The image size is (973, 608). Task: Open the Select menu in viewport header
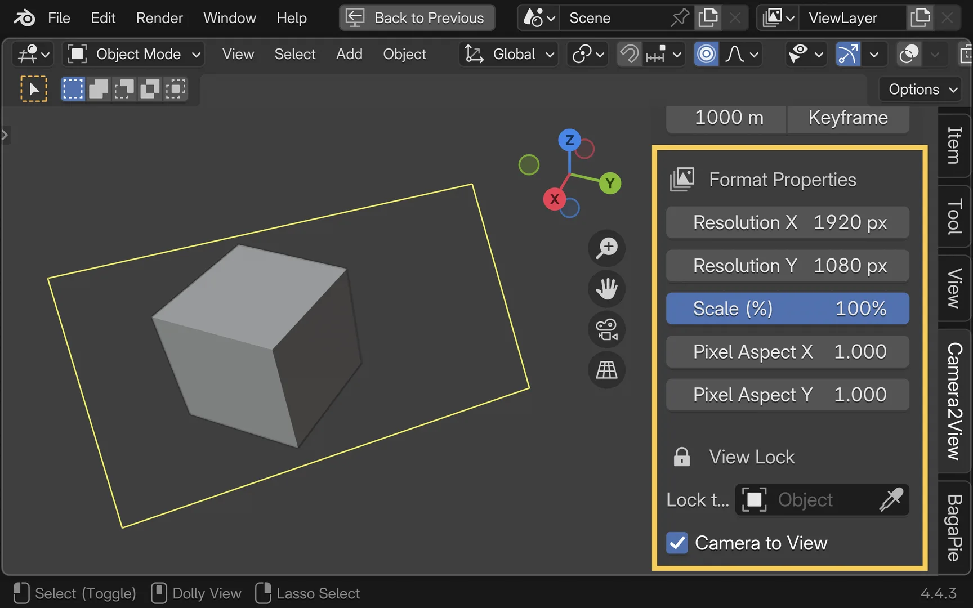295,55
